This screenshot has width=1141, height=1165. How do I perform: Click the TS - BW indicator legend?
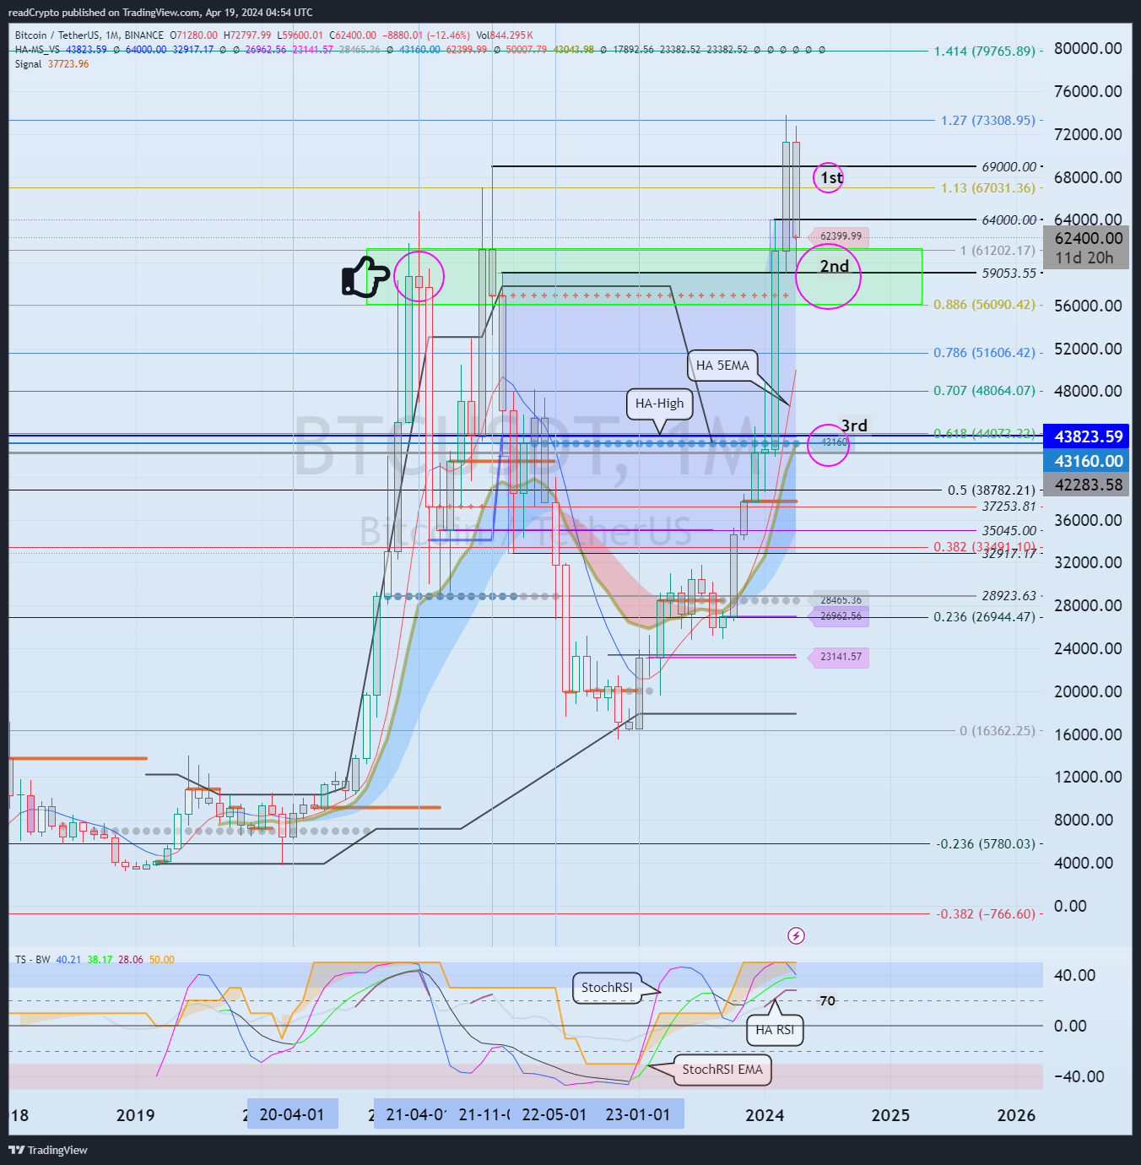click(32, 960)
